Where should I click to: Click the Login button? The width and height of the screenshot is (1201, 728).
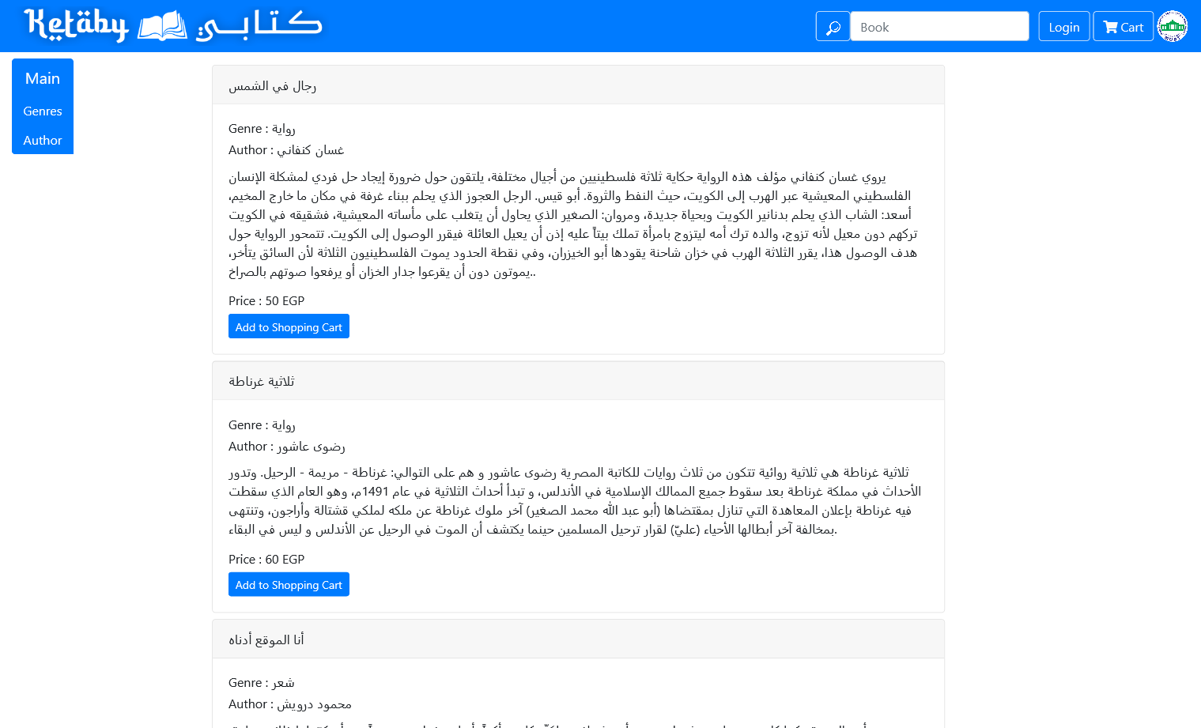1064,27
